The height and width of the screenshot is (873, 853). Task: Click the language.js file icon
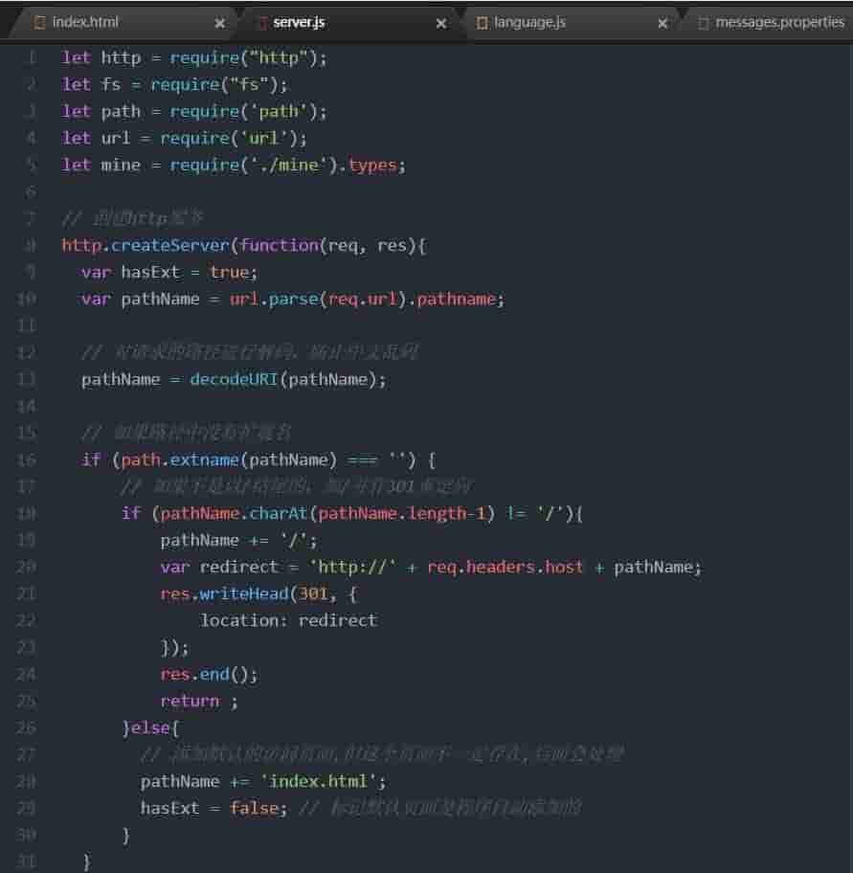coord(483,23)
